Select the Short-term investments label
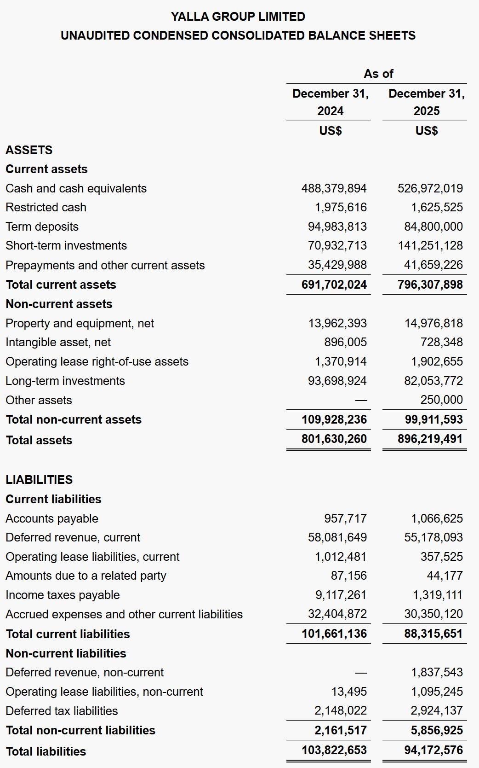This screenshot has height=768, width=479. pos(66,245)
